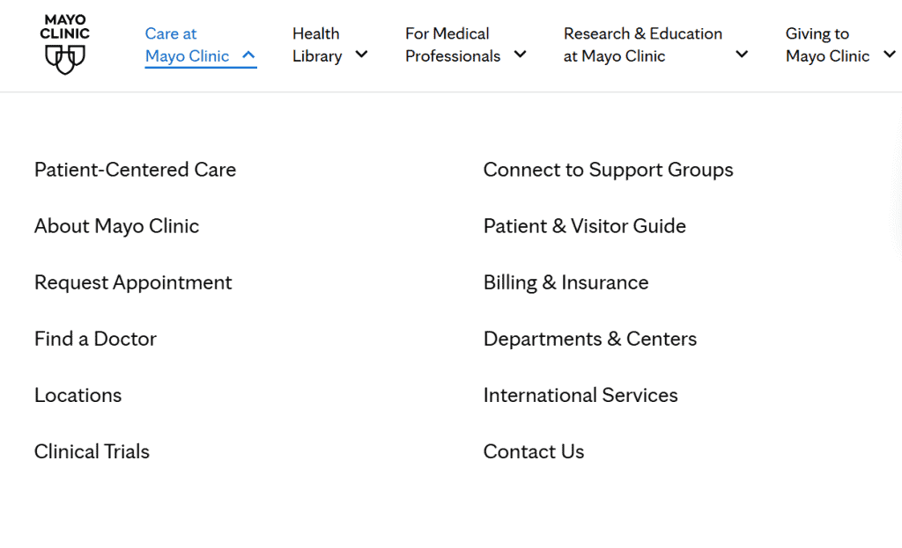Click the Mayo Clinic shield logo
The width and height of the screenshot is (902, 548).
pyautogui.click(x=64, y=44)
